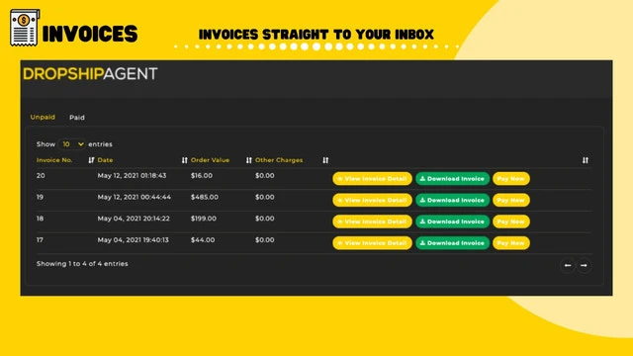633x356 pixels.
Task: Download Invoice for invoice 20
Action: [x=453, y=179]
